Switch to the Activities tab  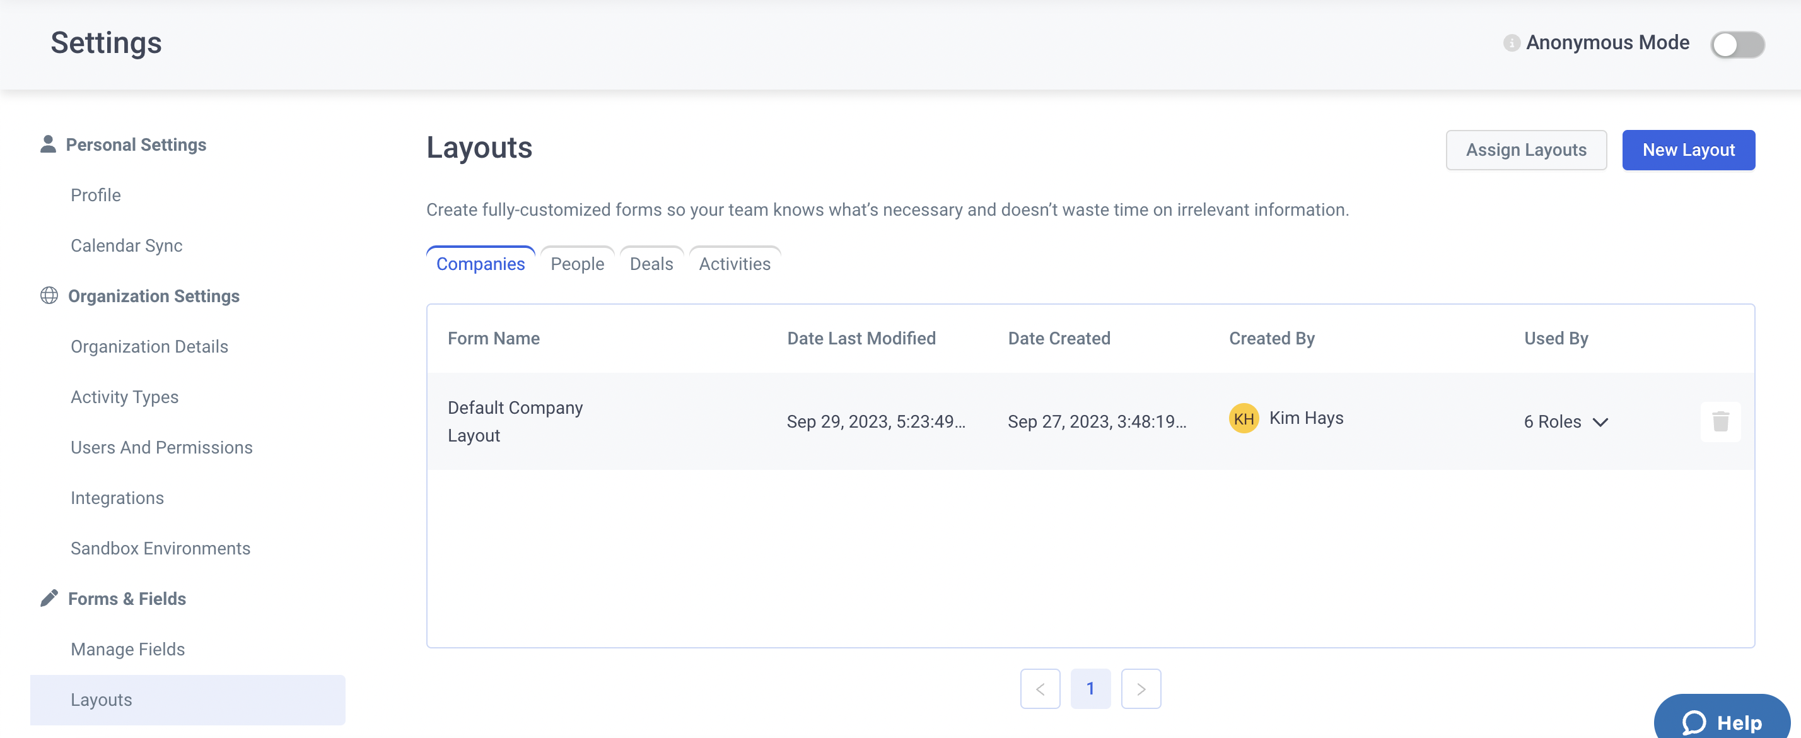734,264
